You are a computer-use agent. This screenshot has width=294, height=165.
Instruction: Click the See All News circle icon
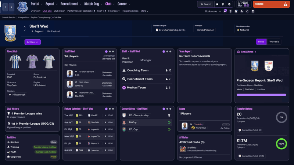pos(238,52)
